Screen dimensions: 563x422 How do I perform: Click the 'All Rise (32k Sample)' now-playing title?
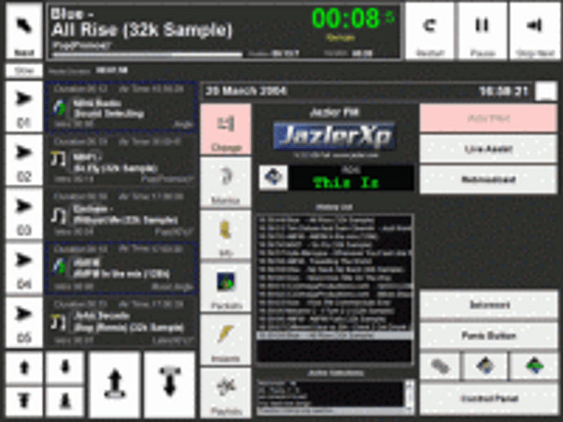(x=142, y=29)
